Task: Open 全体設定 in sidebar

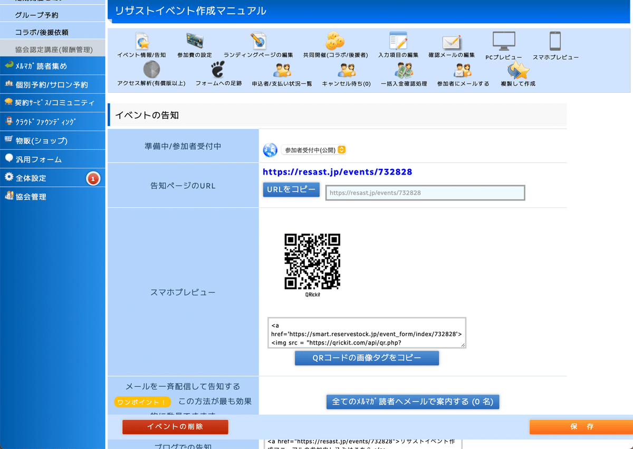Action: pos(53,178)
